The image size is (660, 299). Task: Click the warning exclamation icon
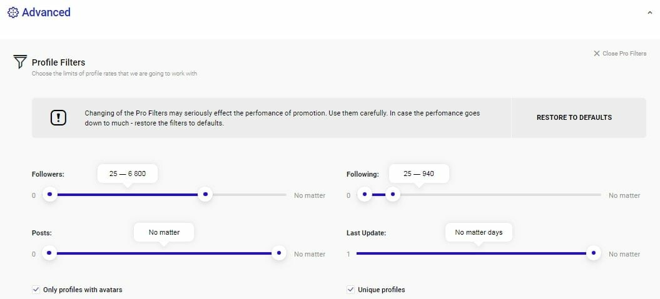click(58, 117)
